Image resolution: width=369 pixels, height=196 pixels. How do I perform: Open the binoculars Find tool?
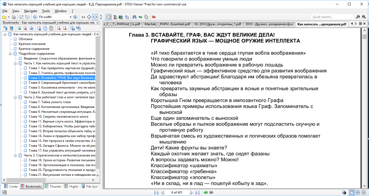[x=134, y=17]
